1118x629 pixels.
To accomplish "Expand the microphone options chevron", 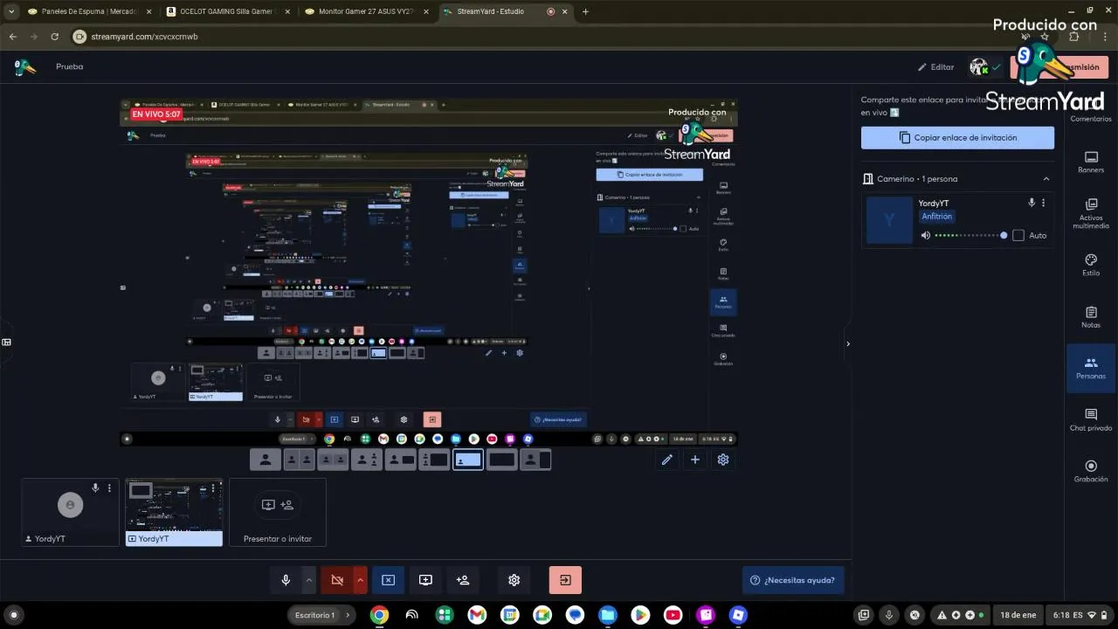I will [308, 580].
